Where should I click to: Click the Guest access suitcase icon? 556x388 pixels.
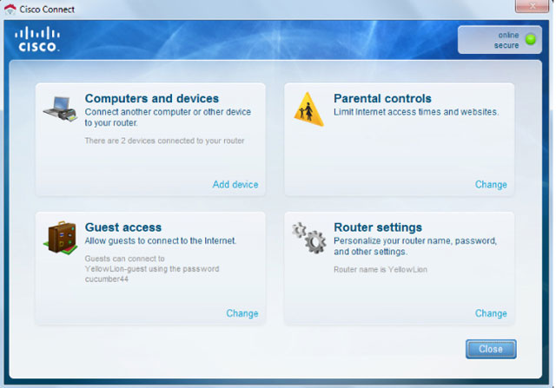pos(61,238)
